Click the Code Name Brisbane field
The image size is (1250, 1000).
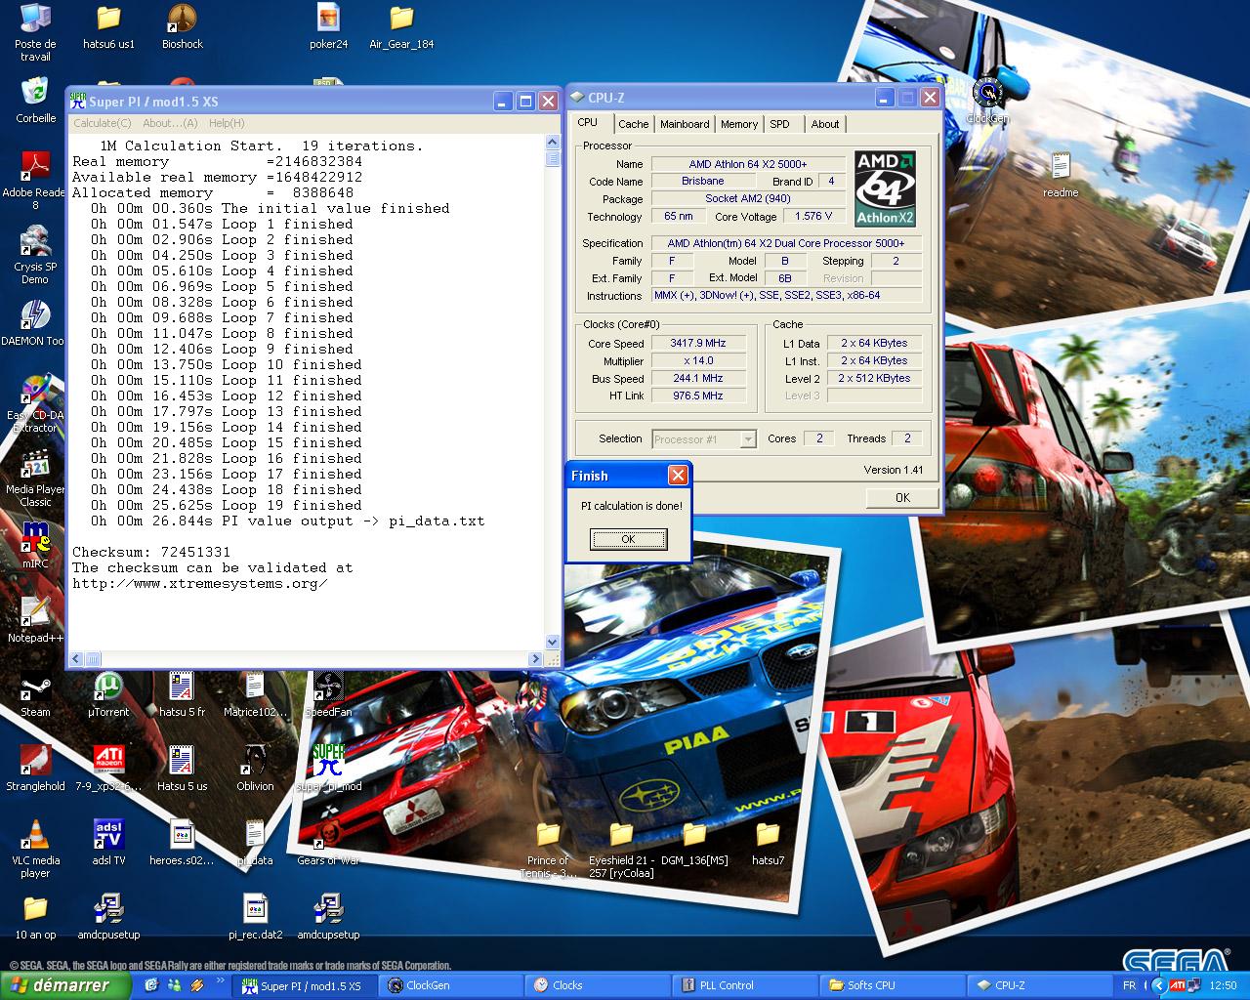click(703, 181)
